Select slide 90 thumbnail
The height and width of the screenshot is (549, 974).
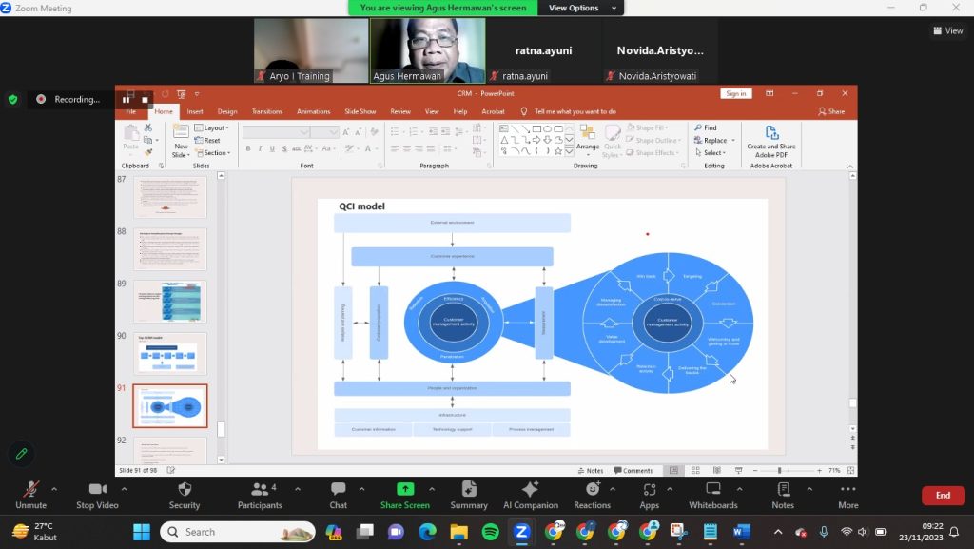point(169,354)
